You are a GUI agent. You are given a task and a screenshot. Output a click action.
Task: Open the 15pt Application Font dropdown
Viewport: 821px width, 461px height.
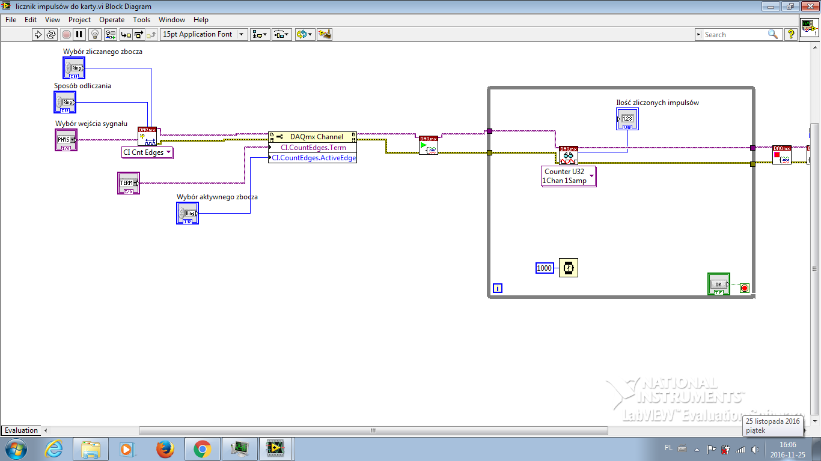204,34
